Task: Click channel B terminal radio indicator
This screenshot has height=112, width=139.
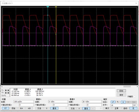Action: (101, 108)
